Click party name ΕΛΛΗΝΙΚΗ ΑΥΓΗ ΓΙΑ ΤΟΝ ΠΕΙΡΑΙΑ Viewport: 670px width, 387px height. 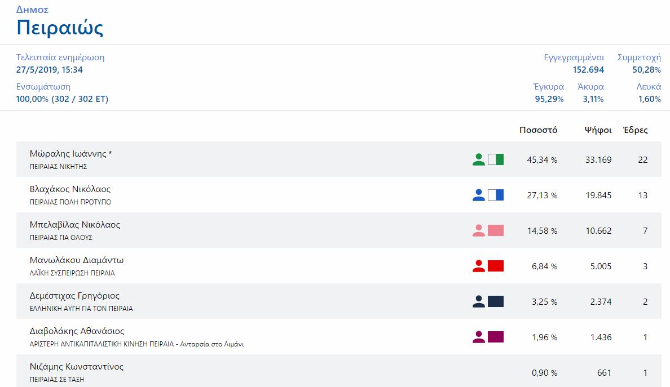coord(81,308)
